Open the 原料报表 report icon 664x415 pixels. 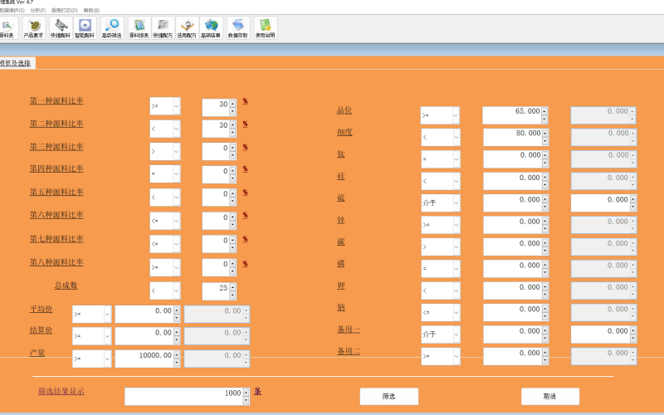(139, 29)
